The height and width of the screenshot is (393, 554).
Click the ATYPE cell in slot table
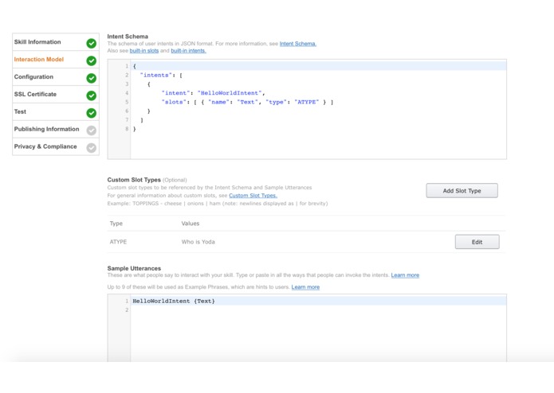click(x=118, y=242)
